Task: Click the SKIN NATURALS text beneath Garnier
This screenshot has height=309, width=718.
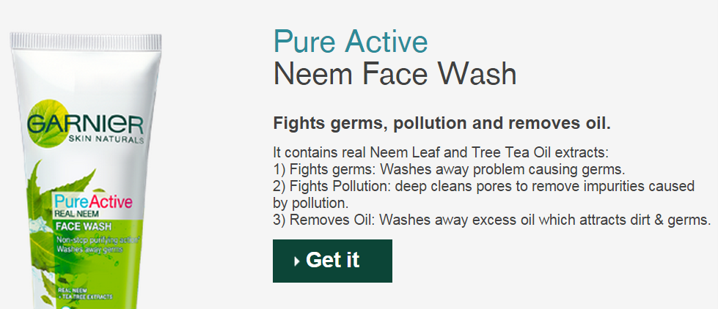Action: 106,139
